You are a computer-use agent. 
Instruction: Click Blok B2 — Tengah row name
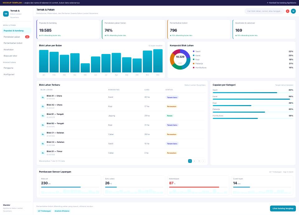click(x=55, y=123)
